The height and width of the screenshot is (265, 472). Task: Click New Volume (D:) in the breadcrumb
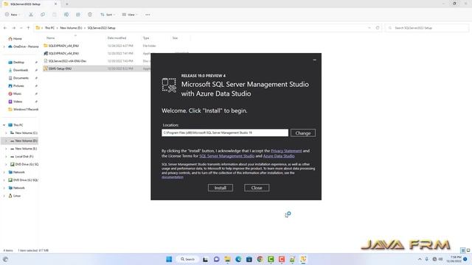(71, 28)
